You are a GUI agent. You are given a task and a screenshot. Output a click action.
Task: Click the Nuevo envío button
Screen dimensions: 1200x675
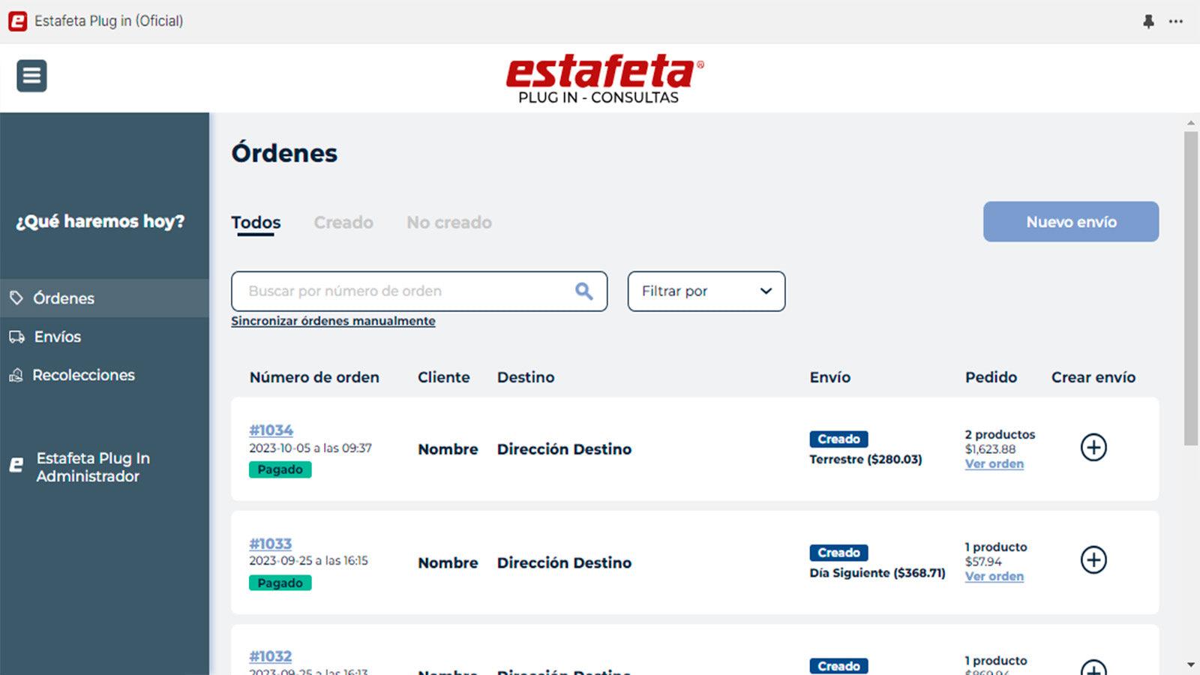tap(1070, 222)
